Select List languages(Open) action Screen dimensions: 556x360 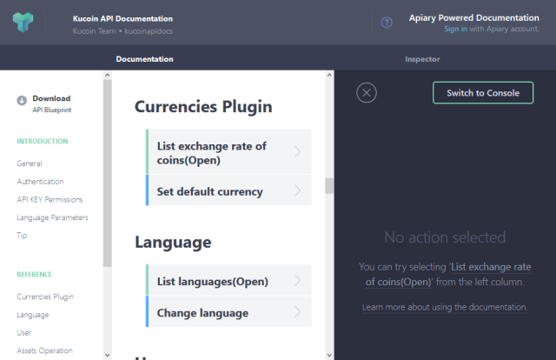(229, 280)
